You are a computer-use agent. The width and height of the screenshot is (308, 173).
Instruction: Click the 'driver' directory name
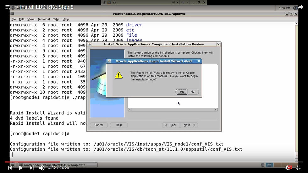(134, 25)
